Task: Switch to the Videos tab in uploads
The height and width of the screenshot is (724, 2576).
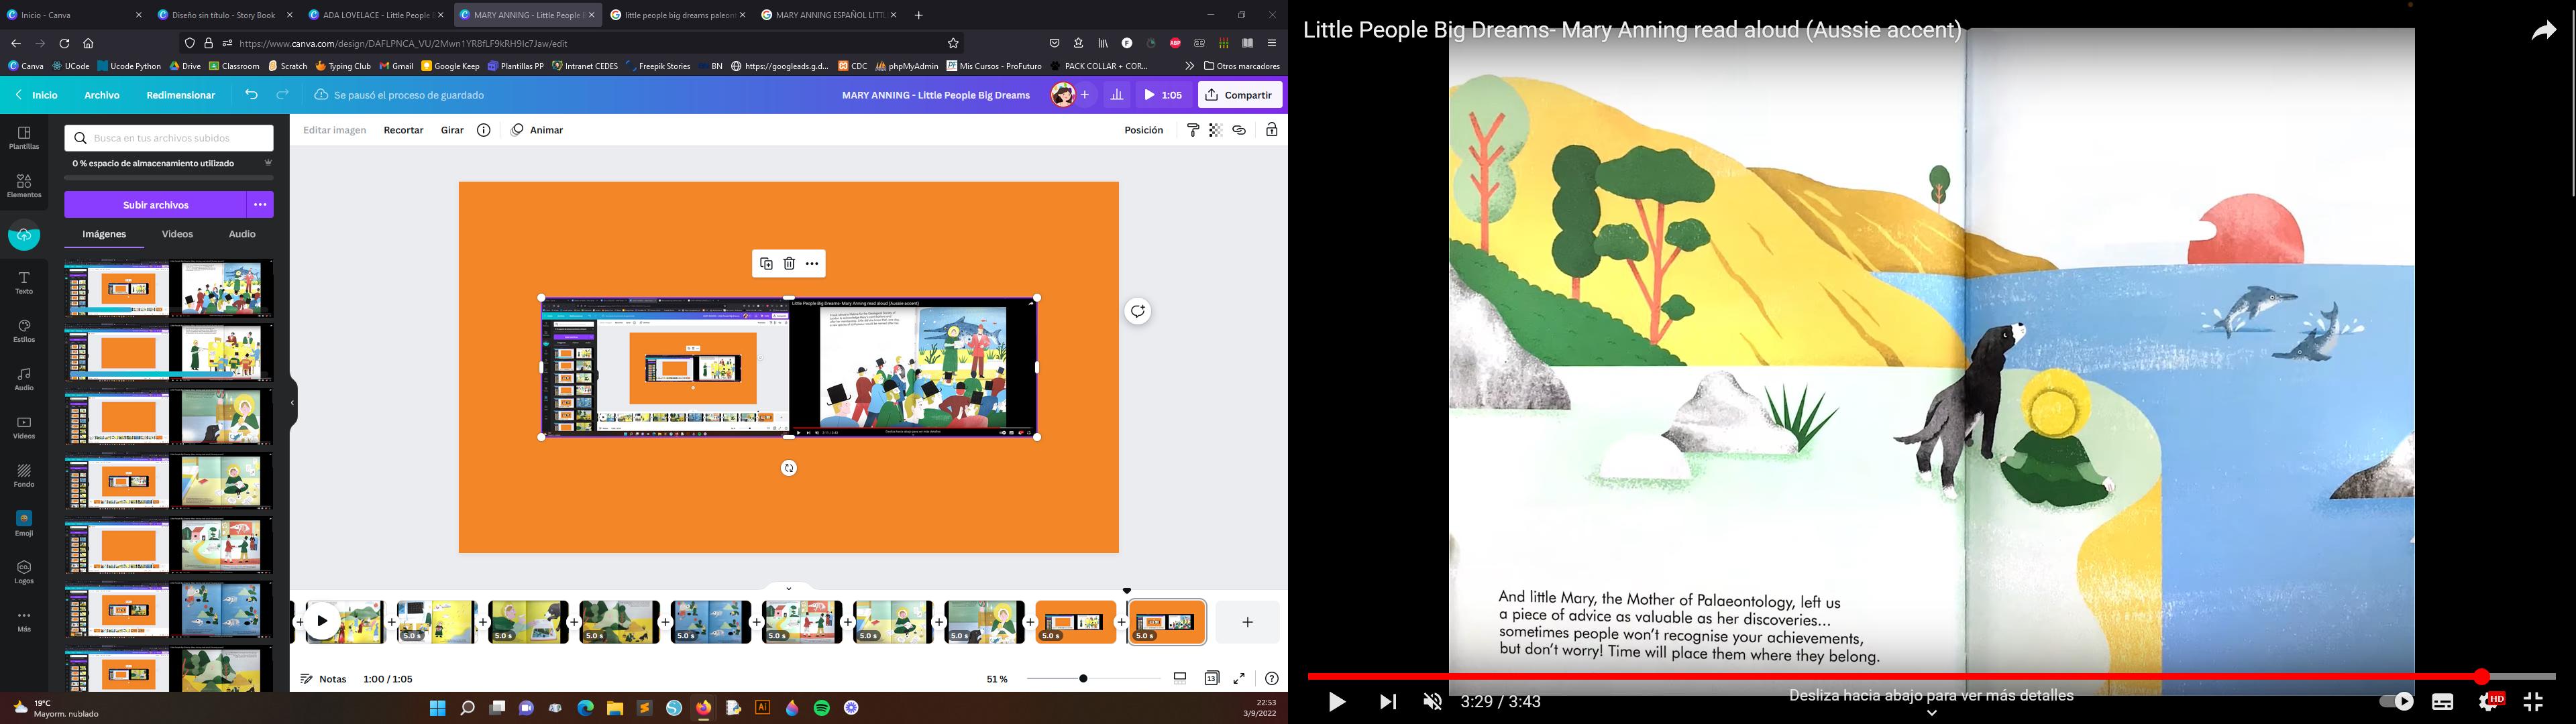Action: (177, 234)
